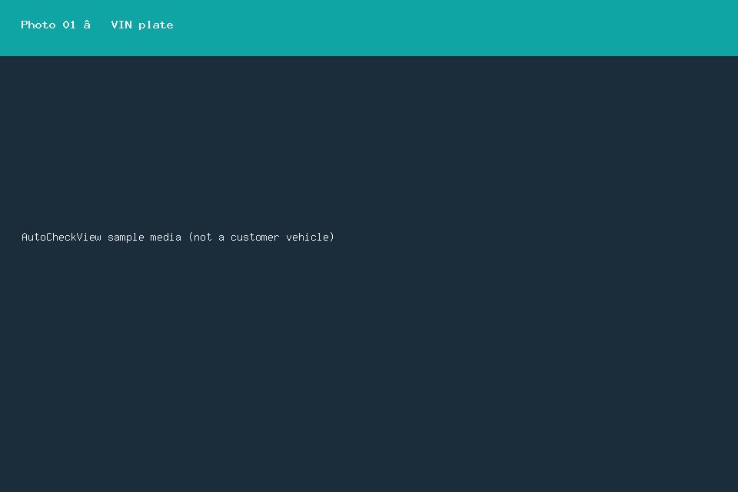Click the 'â' character in the title
The image size is (738, 492).
tap(87, 25)
